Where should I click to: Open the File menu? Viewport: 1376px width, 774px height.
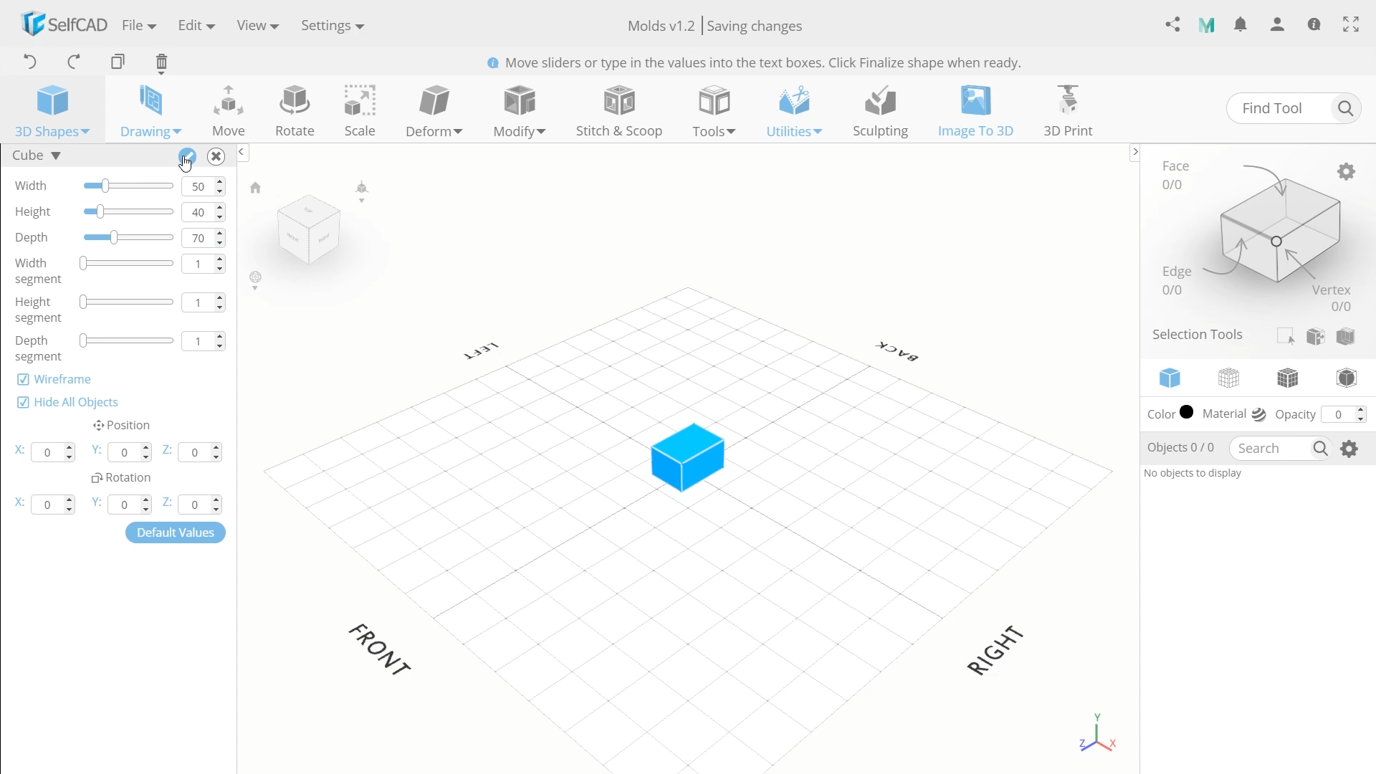coord(139,25)
